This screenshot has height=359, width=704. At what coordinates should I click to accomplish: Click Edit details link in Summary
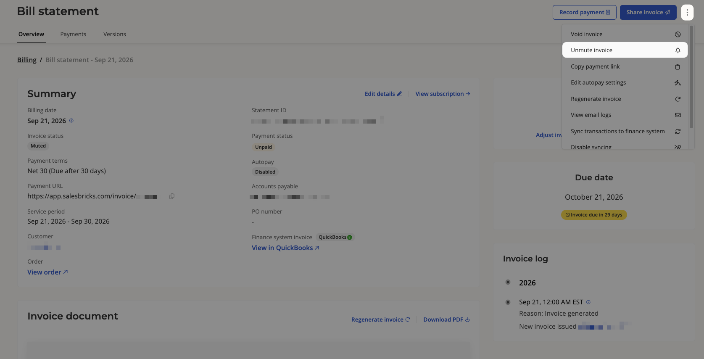[383, 94]
